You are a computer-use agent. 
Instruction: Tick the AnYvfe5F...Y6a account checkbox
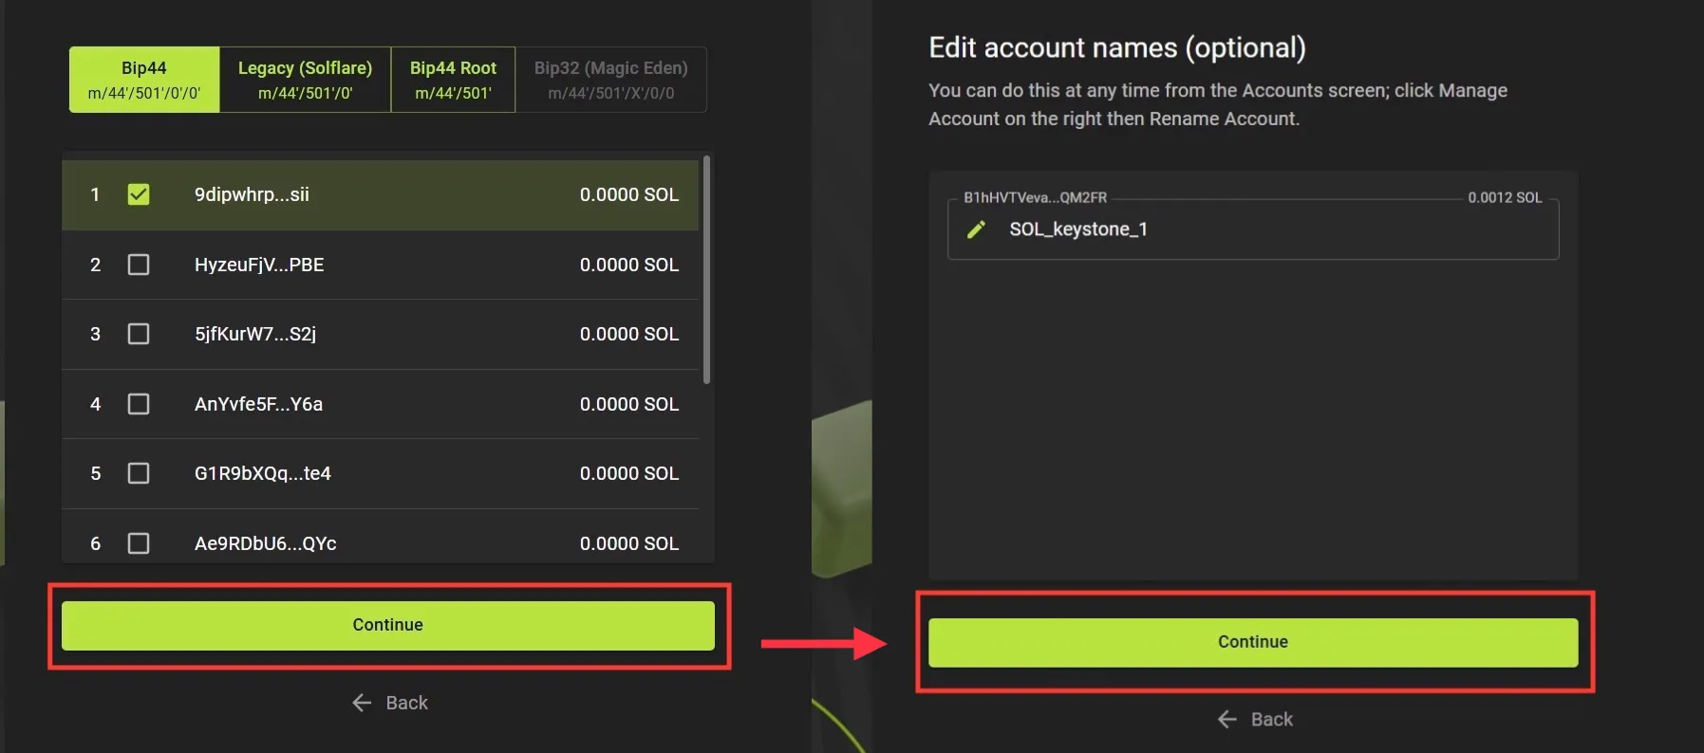click(x=139, y=404)
